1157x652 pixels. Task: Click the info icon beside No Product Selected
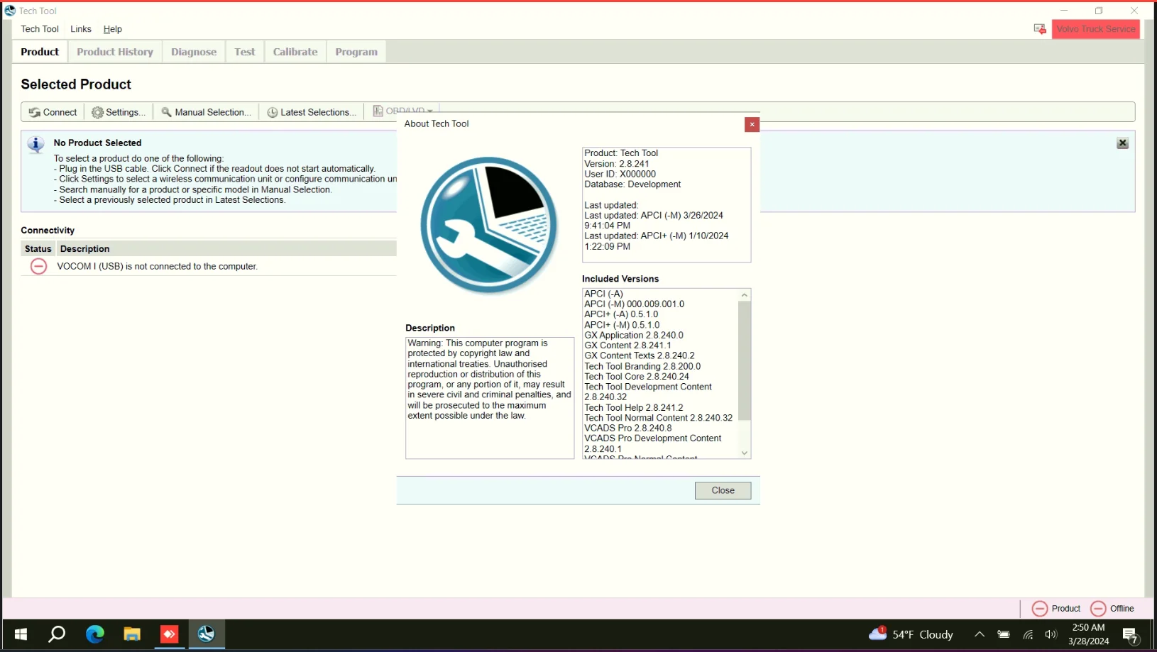click(35, 144)
